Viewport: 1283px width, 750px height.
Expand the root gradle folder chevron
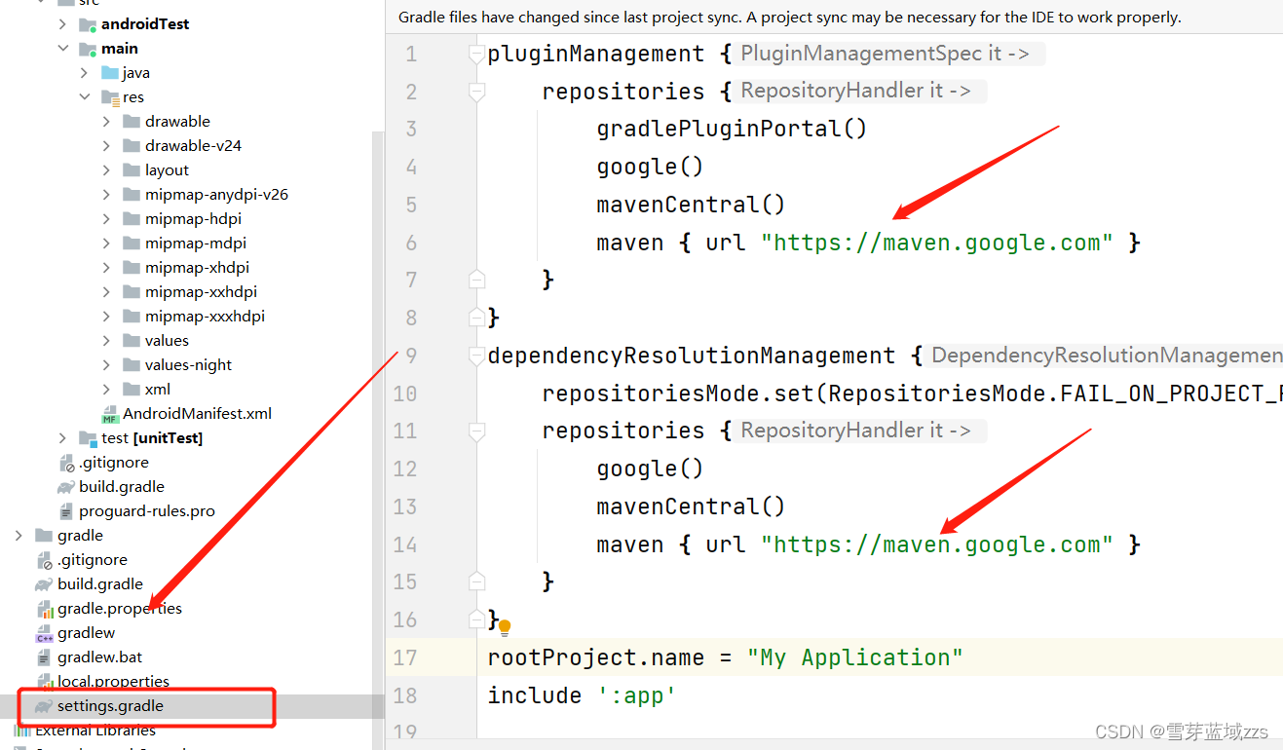(19, 535)
